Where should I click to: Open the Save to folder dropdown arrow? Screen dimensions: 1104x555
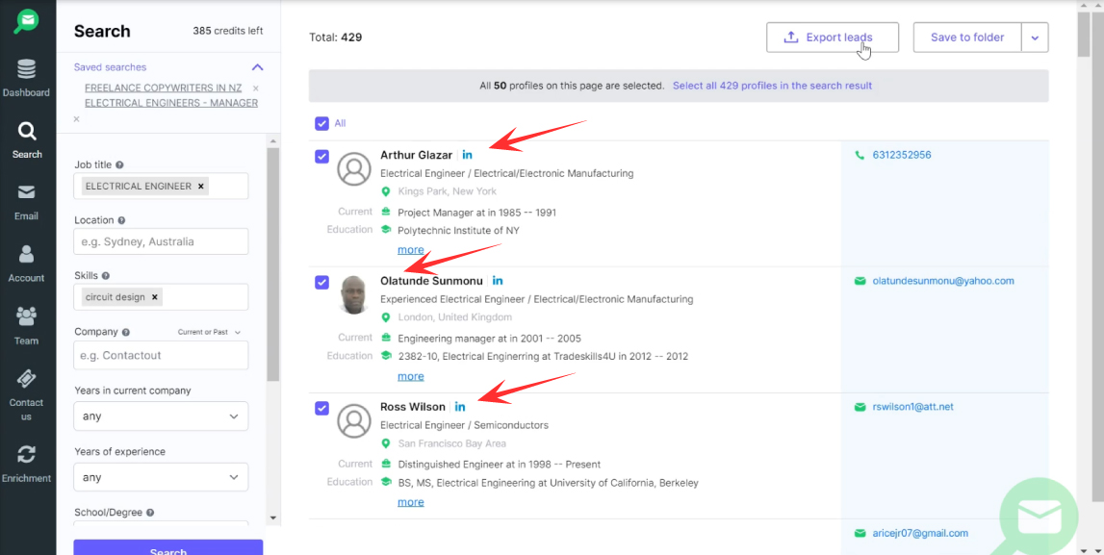click(1035, 38)
